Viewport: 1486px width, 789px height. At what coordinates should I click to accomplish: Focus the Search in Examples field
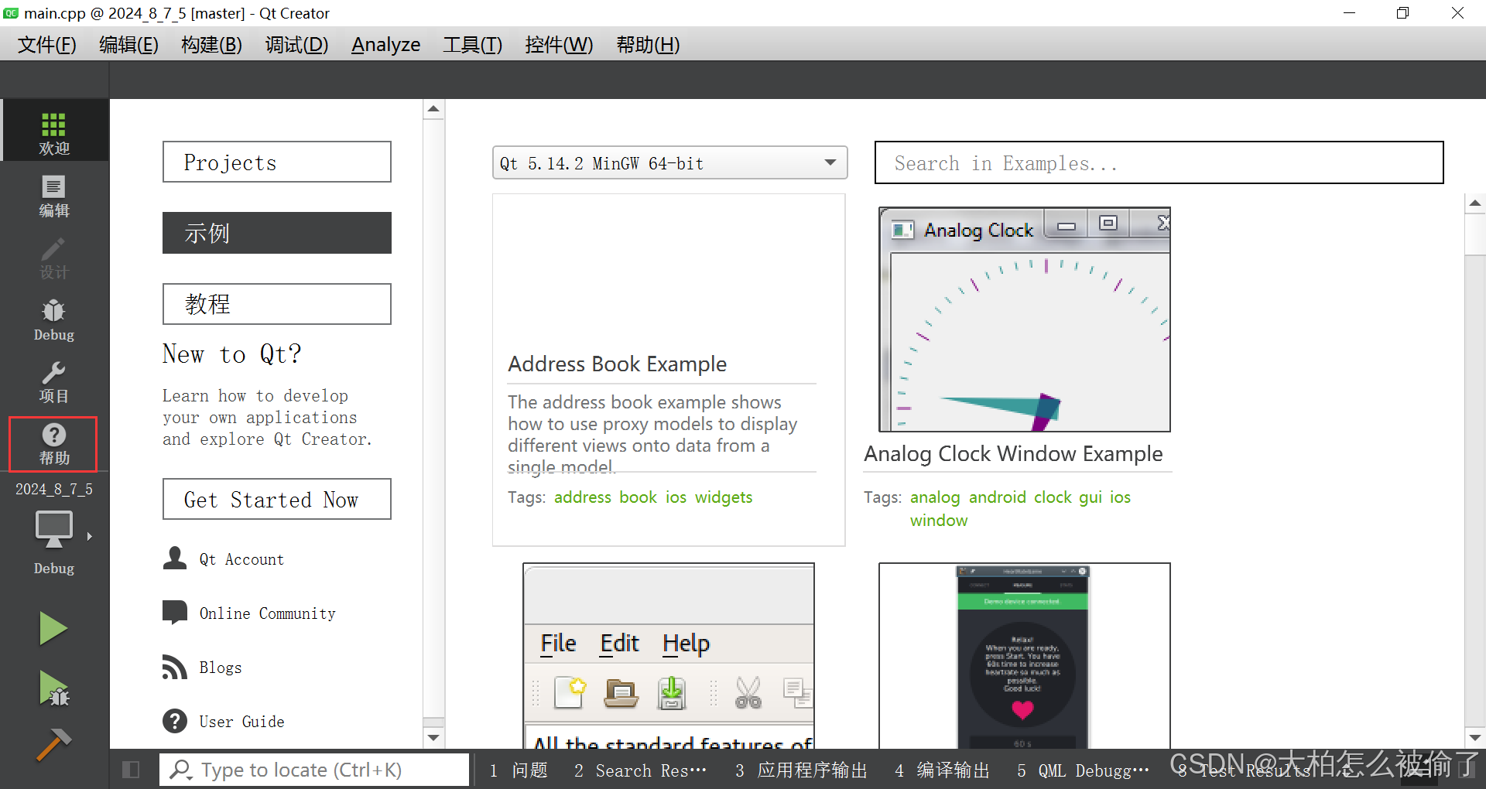(1159, 162)
